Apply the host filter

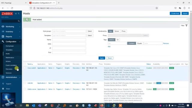(x=102, y=58)
